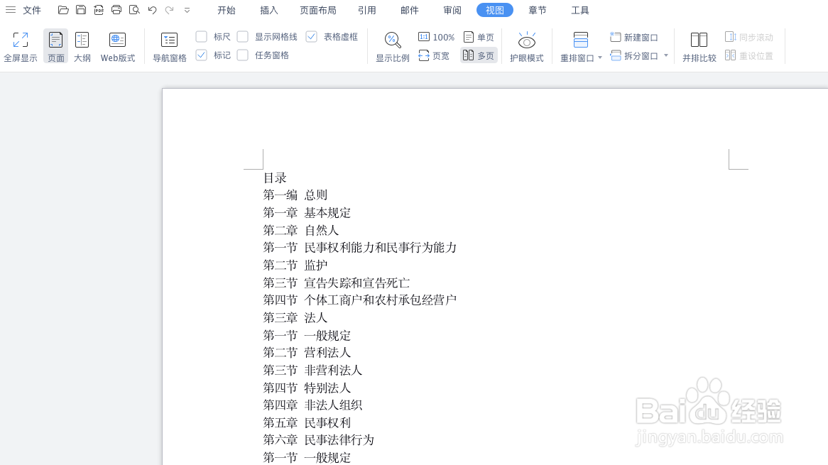Screen dimensions: 828x465
Task: Switch to 全屏显示 full screen mode
Action: 21,45
